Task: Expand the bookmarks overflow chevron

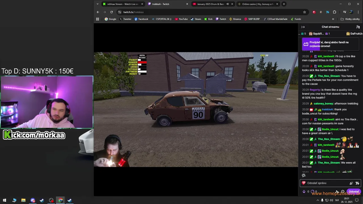Action: [333, 19]
